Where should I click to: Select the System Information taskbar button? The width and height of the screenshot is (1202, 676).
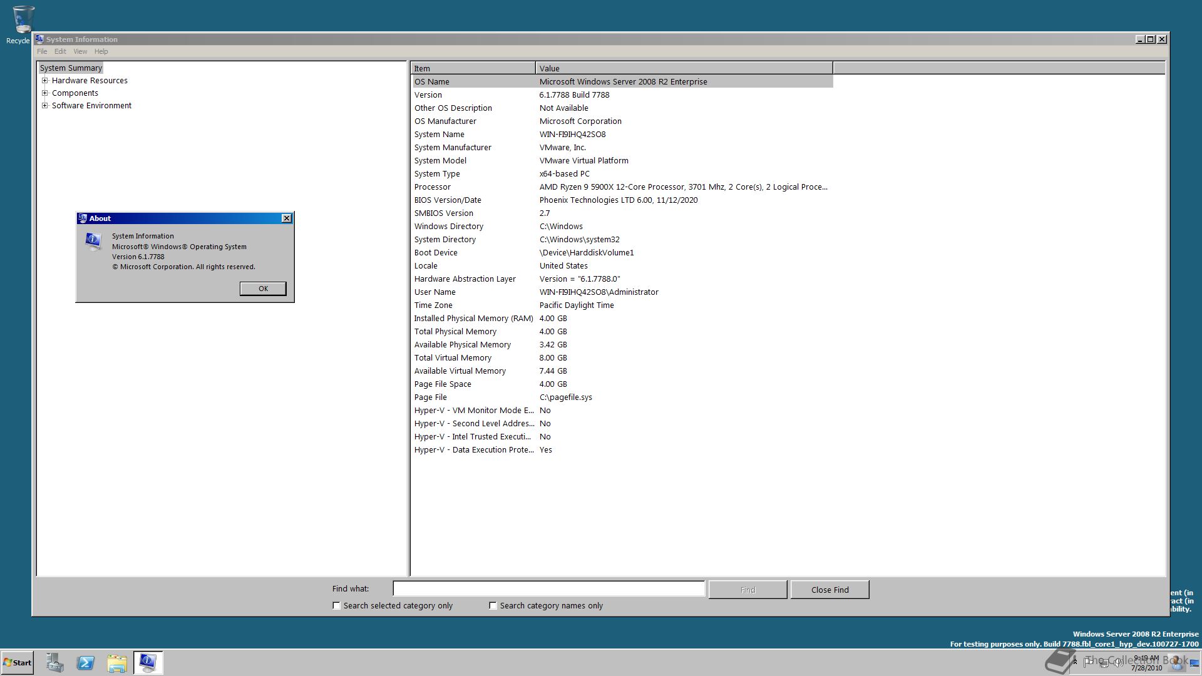148,662
